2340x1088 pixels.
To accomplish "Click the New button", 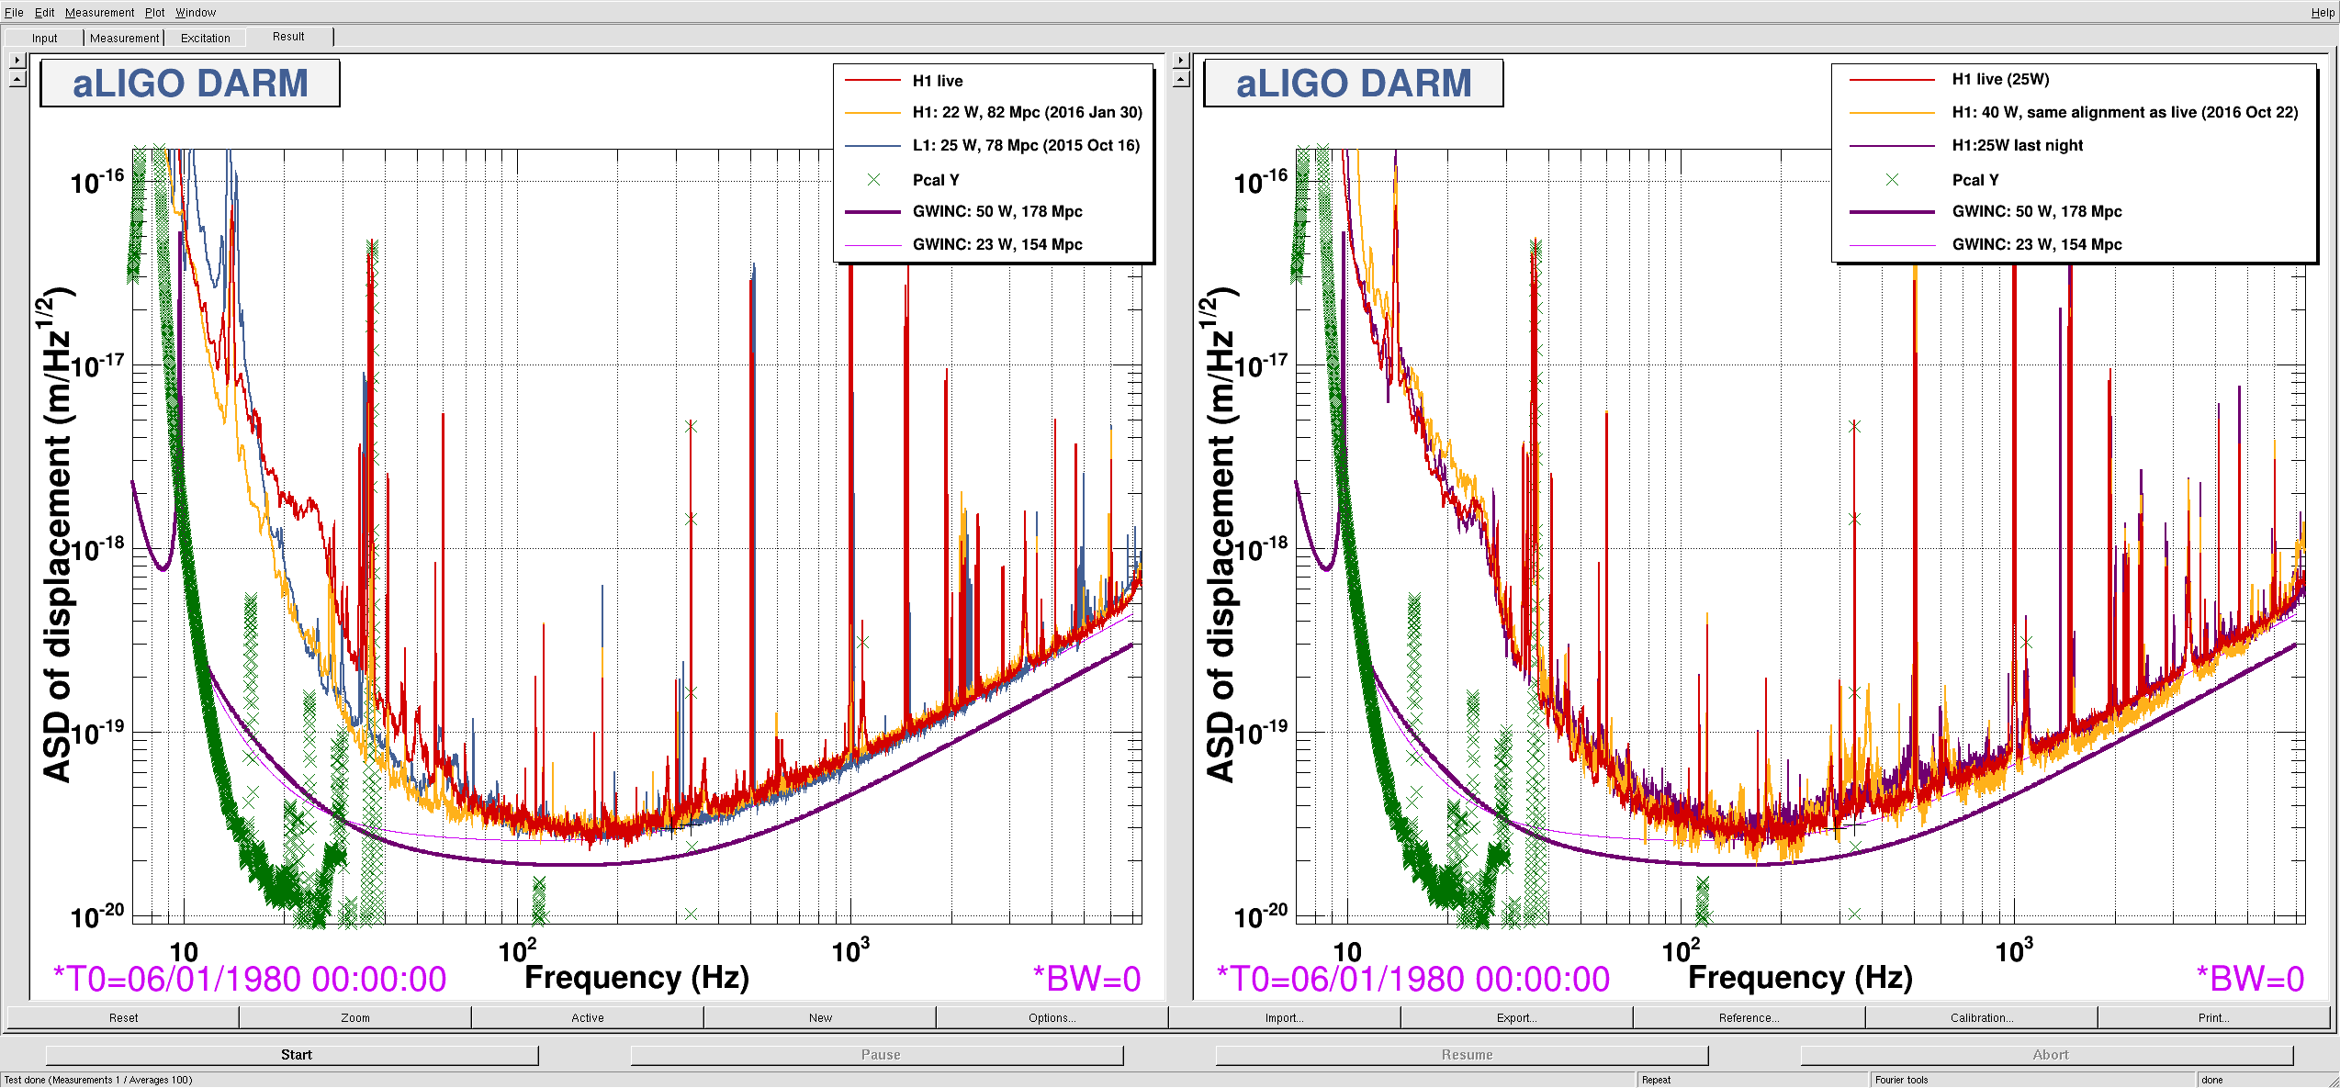I will (820, 1017).
